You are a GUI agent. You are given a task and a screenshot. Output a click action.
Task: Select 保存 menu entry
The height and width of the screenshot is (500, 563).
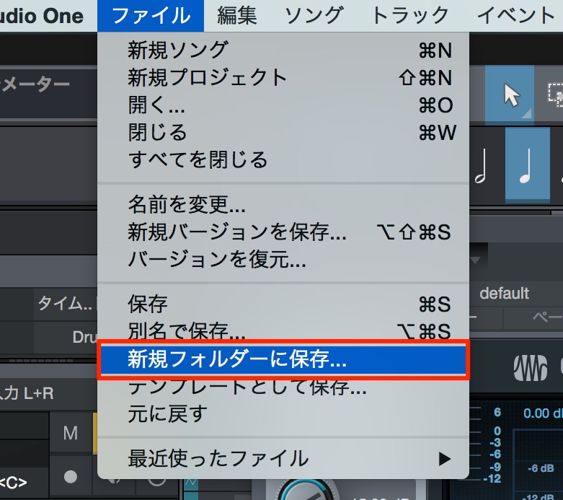click(283, 304)
